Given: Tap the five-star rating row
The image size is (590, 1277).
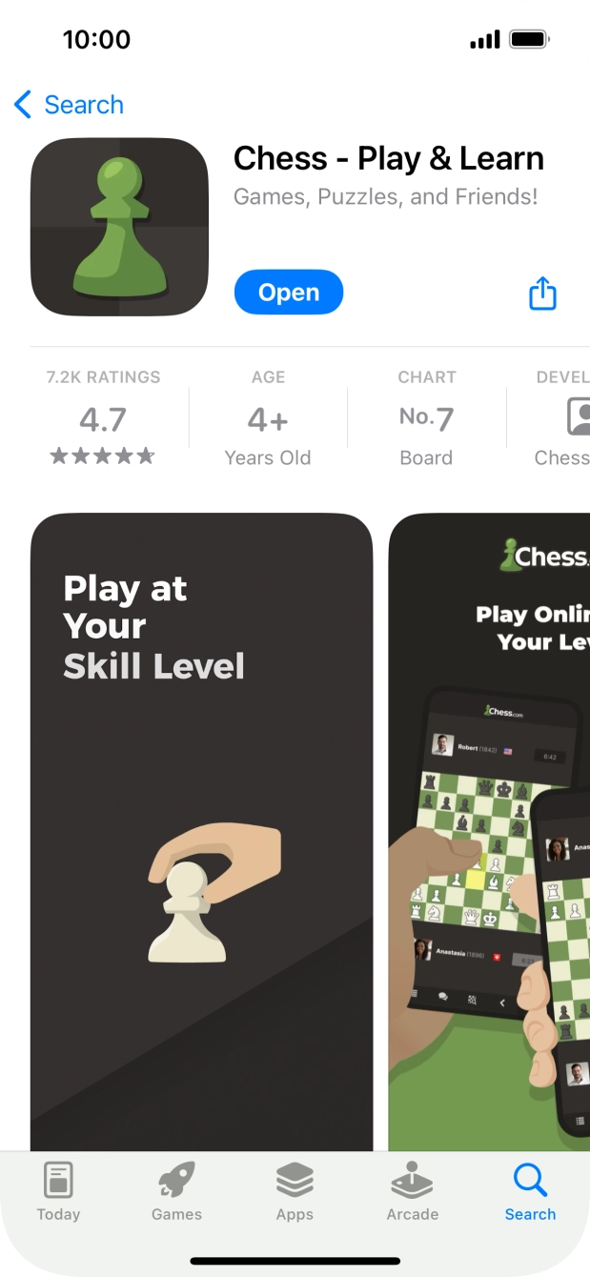Looking at the screenshot, I should click(103, 456).
